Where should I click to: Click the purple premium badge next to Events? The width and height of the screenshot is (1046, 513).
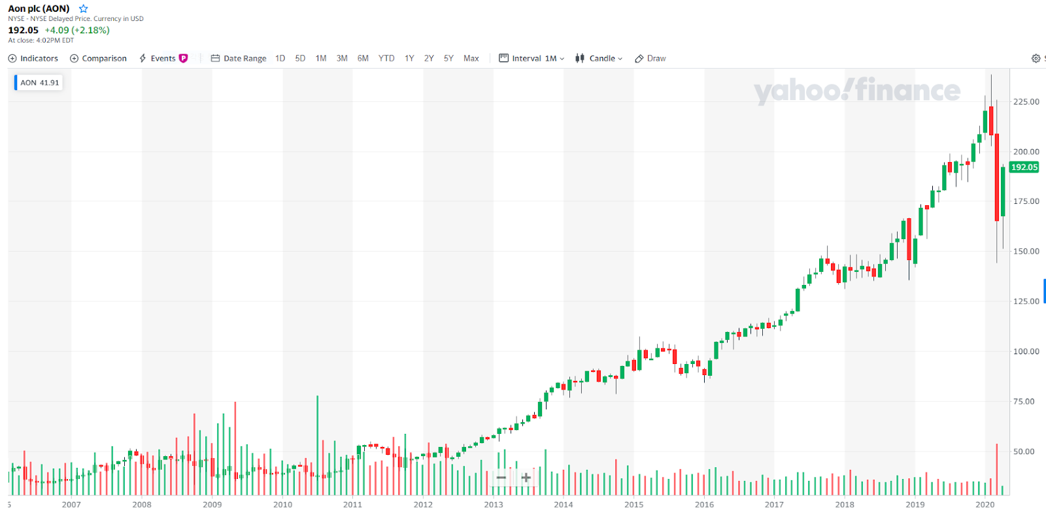coord(184,58)
